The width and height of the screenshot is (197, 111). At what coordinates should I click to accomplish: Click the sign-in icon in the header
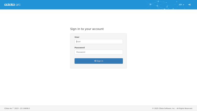pyautogui.click(x=190, y=5)
